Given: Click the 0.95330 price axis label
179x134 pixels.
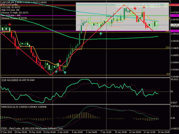Looking at the screenshot, I should [x=175, y=41].
